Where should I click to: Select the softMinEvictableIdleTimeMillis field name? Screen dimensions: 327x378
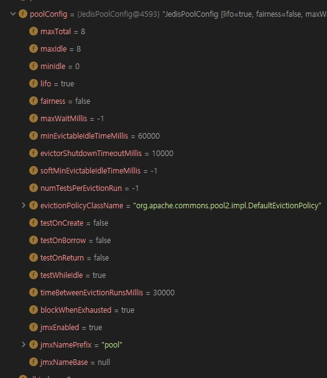90,171
